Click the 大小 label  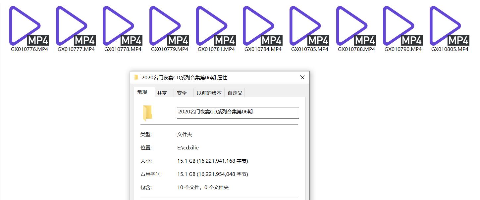click(146, 161)
